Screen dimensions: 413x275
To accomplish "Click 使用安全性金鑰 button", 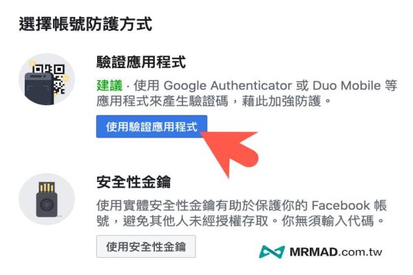I will click(x=146, y=247).
